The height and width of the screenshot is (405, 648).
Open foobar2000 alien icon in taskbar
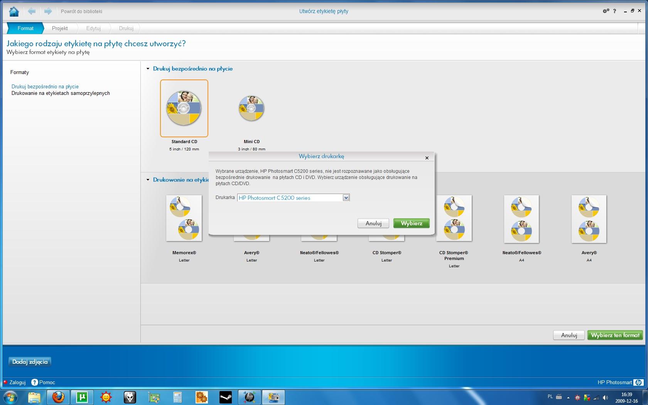click(x=130, y=397)
